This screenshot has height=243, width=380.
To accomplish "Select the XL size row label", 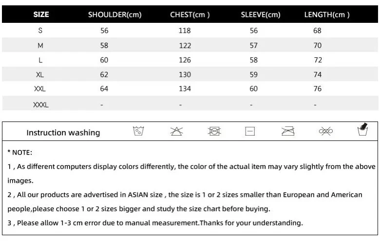I will pyautogui.click(x=40, y=74).
